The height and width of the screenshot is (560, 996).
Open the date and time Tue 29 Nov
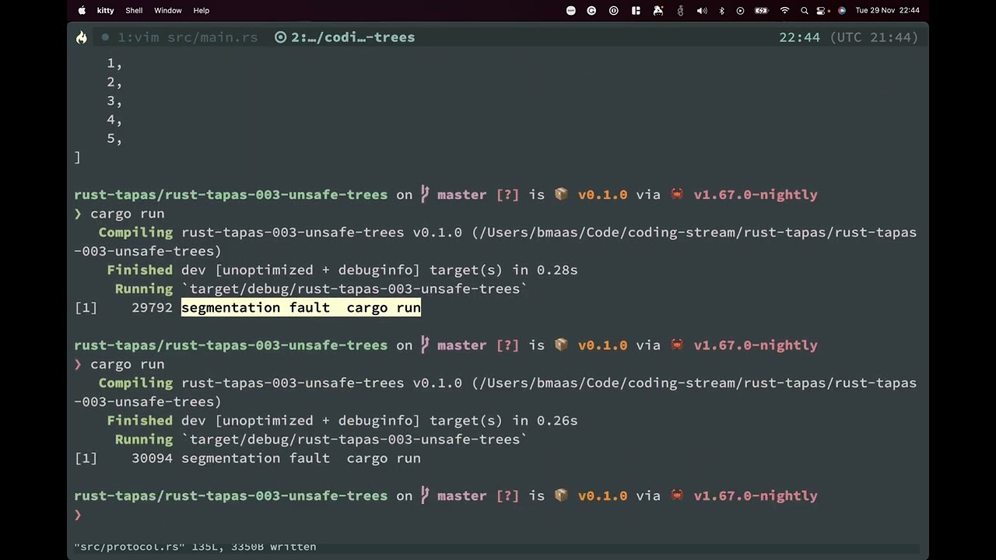click(887, 10)
